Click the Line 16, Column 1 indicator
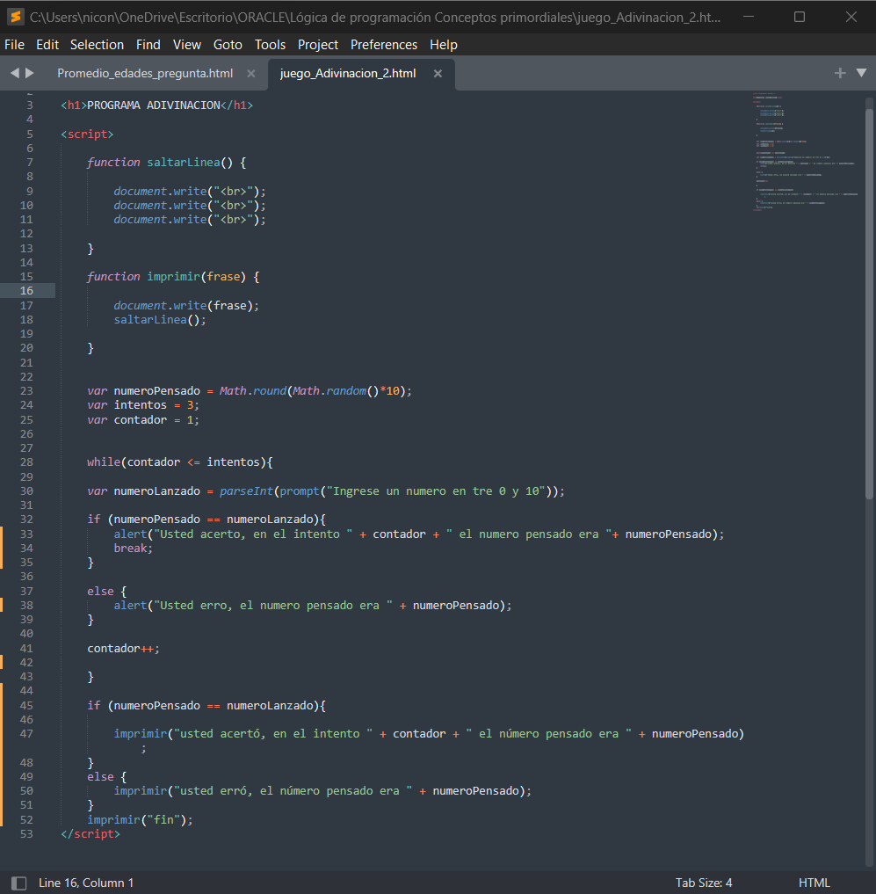This screenshot has height=894, width=876. pyautogui.click(x=86, y=883)
